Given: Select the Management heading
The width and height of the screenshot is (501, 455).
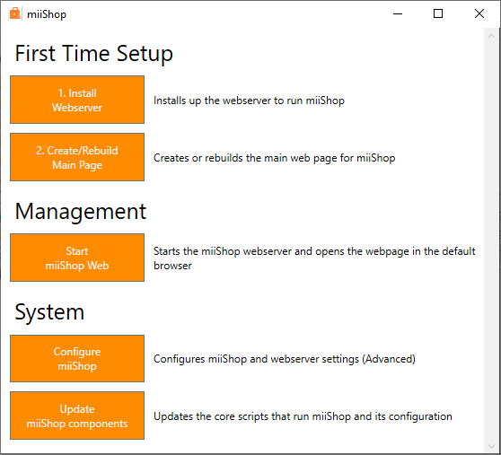Looking at the screenshot, I should [81, 212].
